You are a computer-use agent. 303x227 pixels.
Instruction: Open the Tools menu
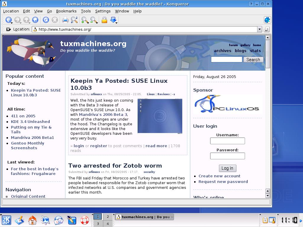point(86,11)
